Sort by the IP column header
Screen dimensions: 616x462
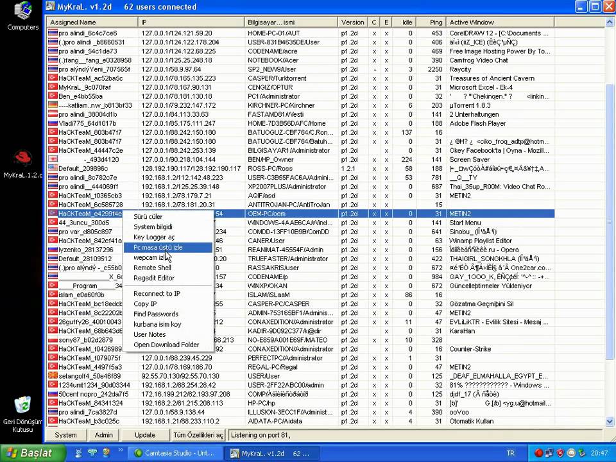tap(191, 22)
